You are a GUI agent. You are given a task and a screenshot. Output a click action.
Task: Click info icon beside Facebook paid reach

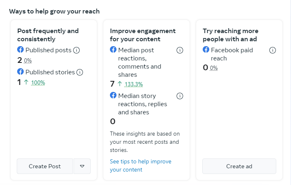coord(273,50)
